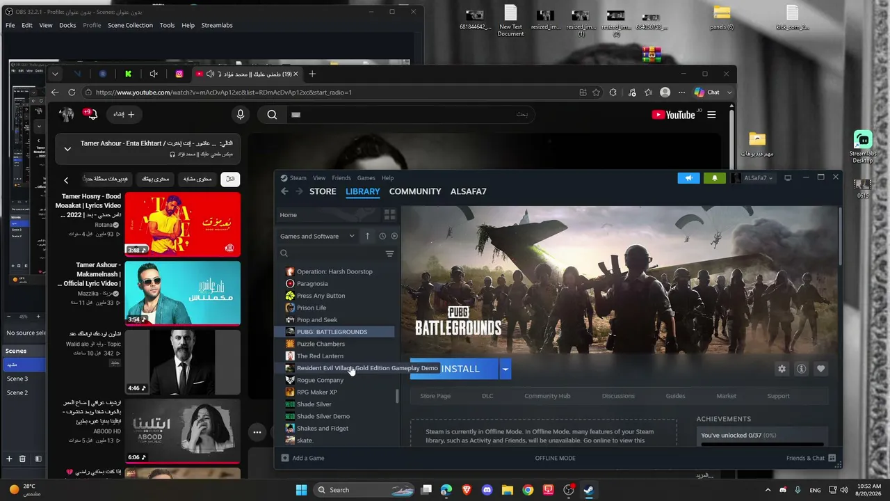The height and width of the screenshot is (501, 890).
Task: Mute the YouTube tab via speaker icon
Action: click(x=210, y=74)
